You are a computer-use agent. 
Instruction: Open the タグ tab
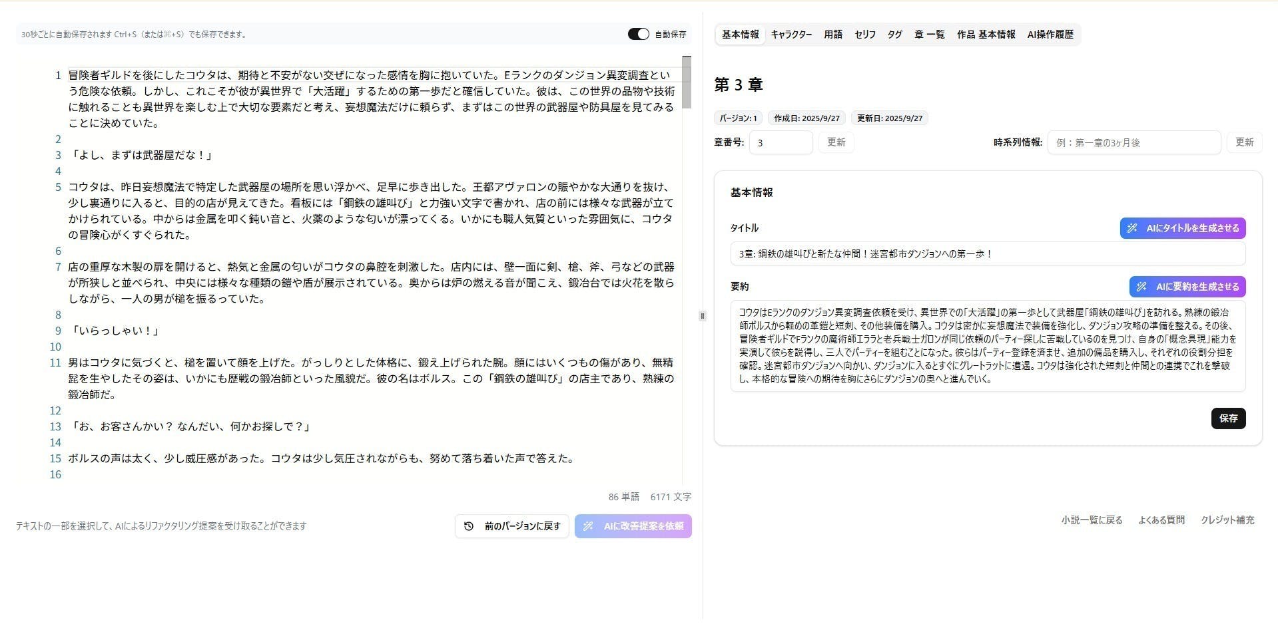894,34
